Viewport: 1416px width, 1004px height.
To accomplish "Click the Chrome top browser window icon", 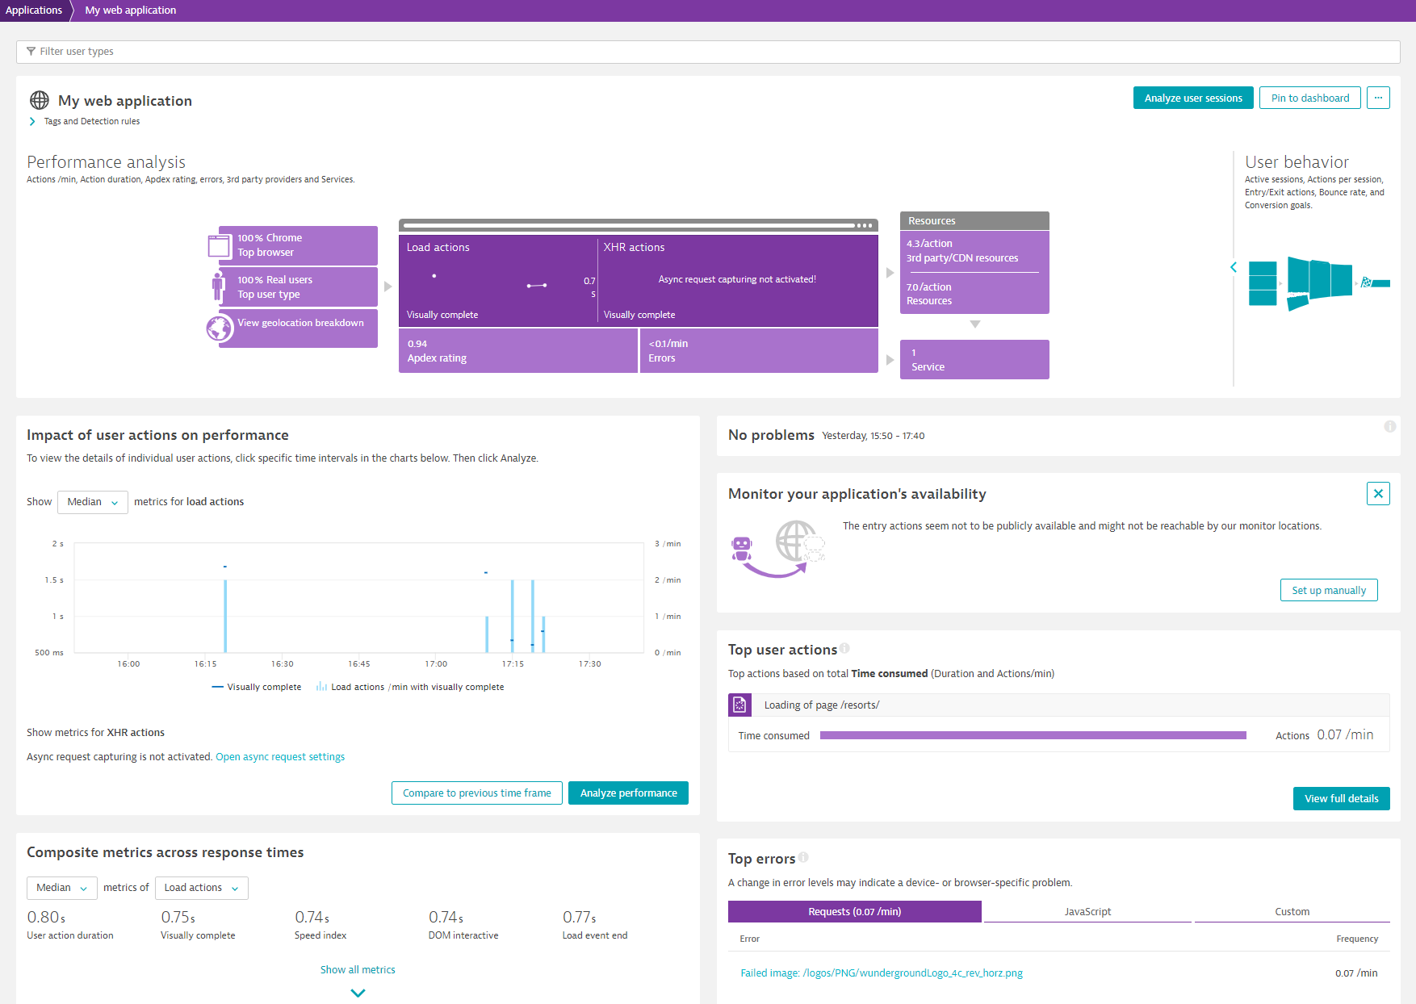I will pyautogui.click(x=219, y=245).
